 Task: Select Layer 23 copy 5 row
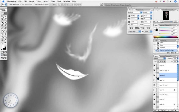(x=165, y=85)
